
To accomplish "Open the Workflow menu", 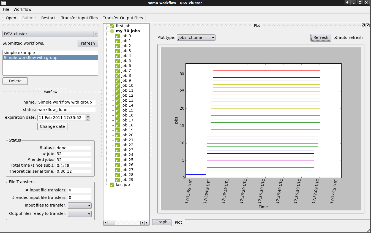I will [22, 9].
